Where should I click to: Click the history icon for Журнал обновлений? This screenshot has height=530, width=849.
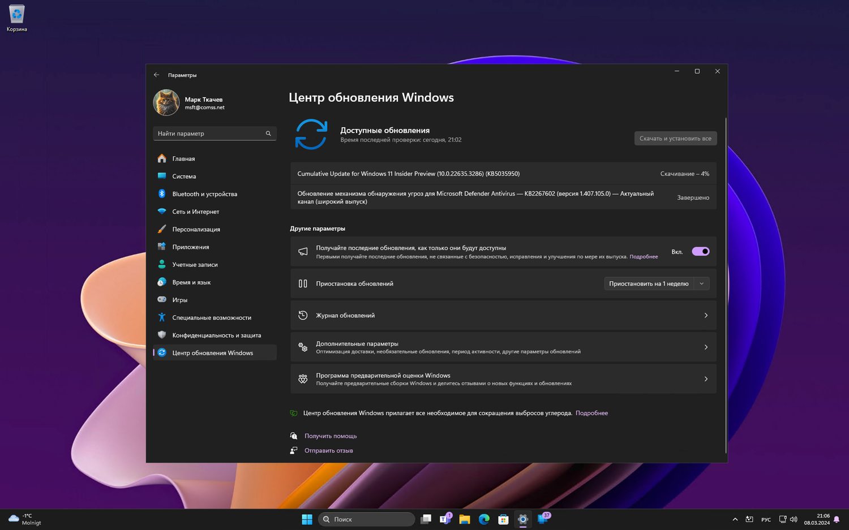(x=303, y=316)
